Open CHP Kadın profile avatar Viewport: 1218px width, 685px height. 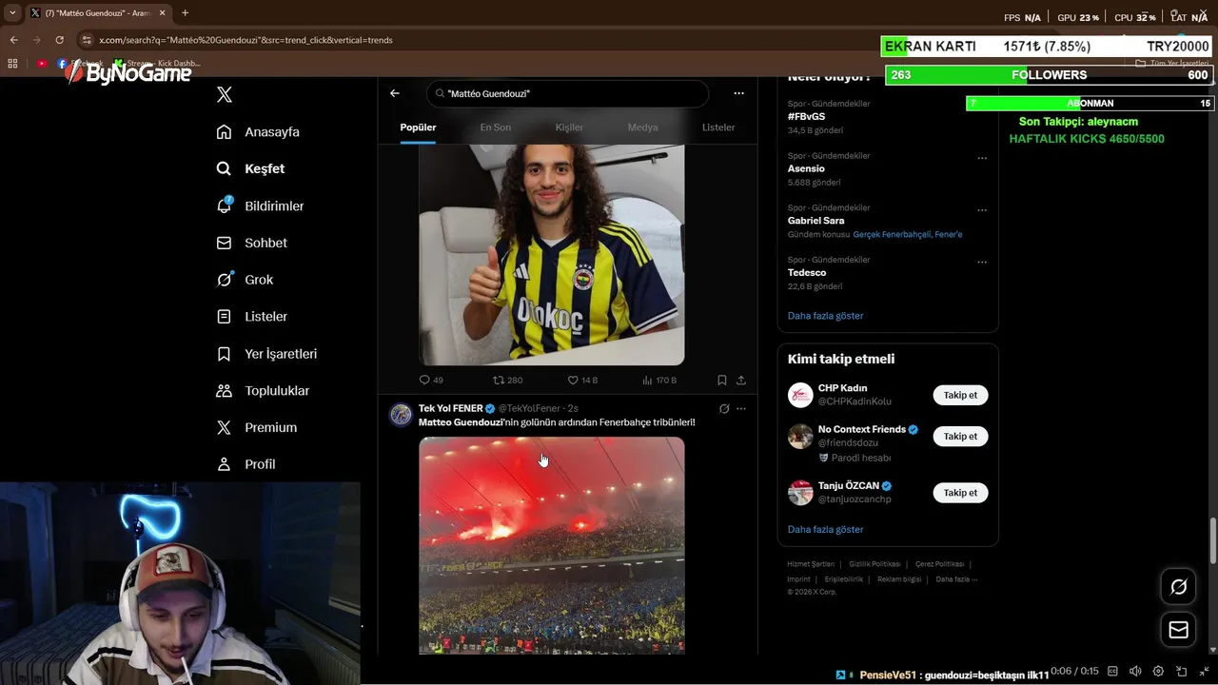(800, 395)
